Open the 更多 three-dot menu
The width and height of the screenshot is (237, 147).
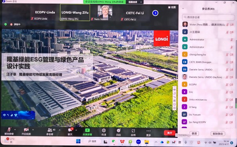coord(148,131)
